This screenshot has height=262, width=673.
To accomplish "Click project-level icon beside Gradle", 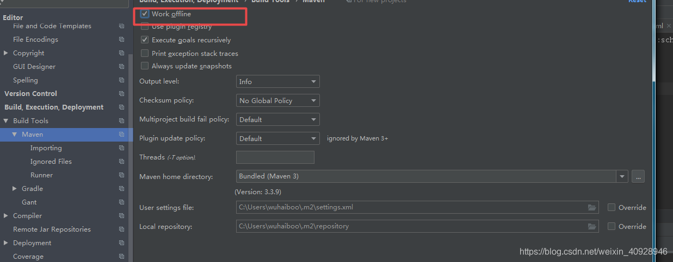I will tap(121, 189).
